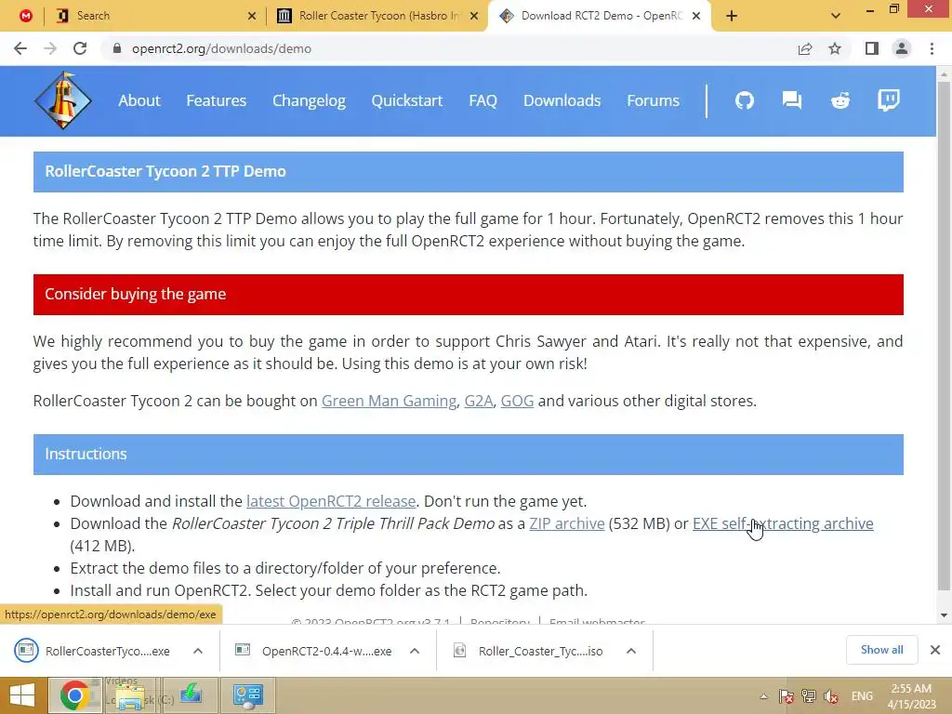Close the downloads bar
The image size is (952, 714).
coord(935,650)
